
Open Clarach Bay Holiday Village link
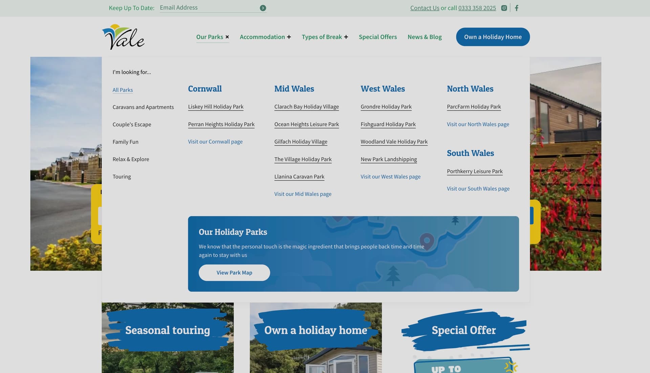[x=306, y=107]
